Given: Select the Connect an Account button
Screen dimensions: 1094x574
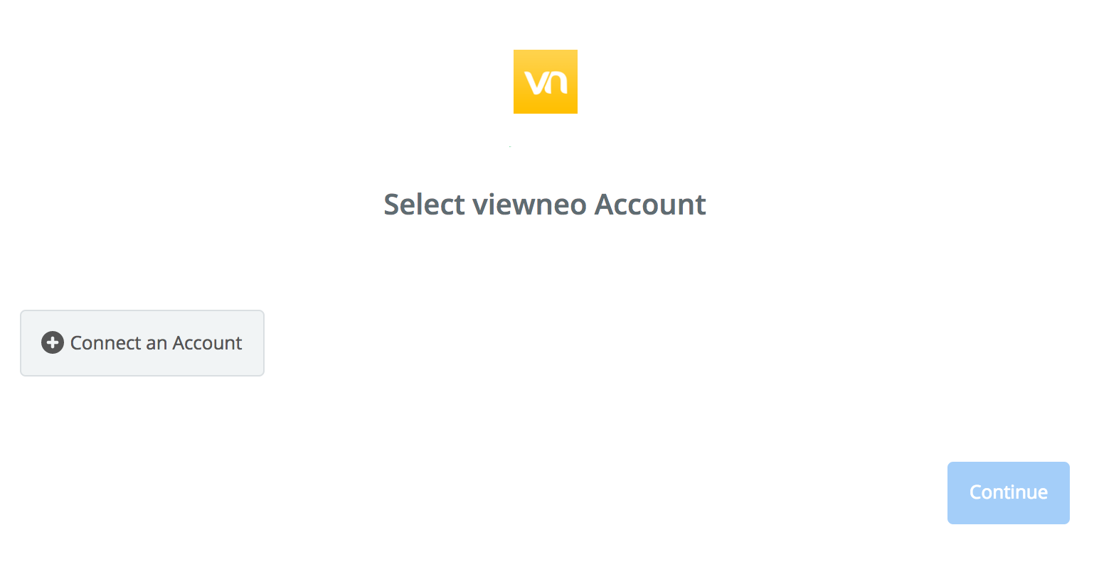Looking at the screenshot, I should pos(142,343).
